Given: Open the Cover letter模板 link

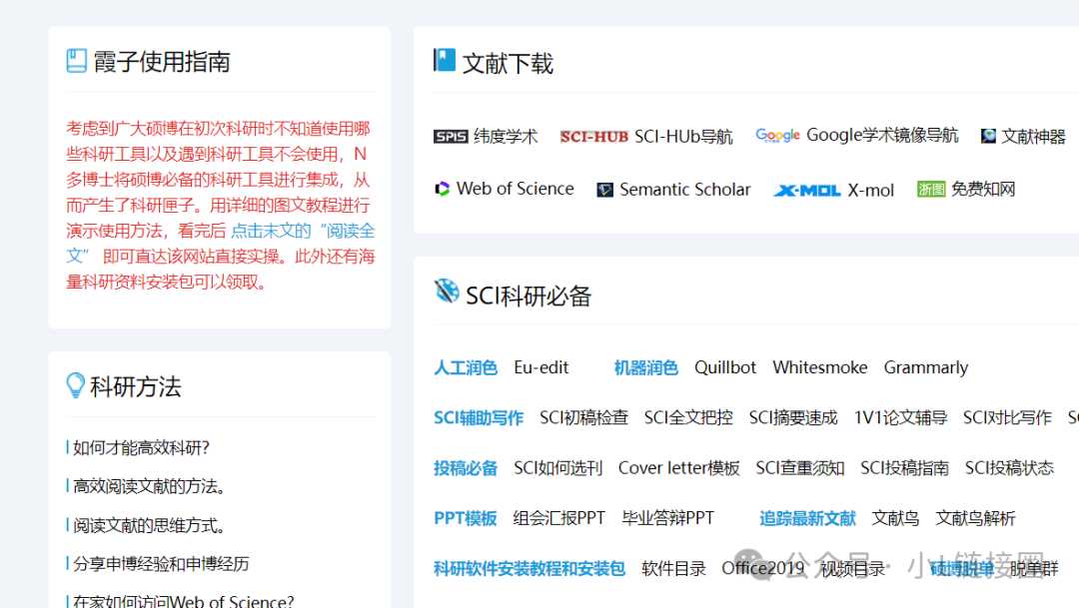Looking at the screenshot, I should (678, 467).
